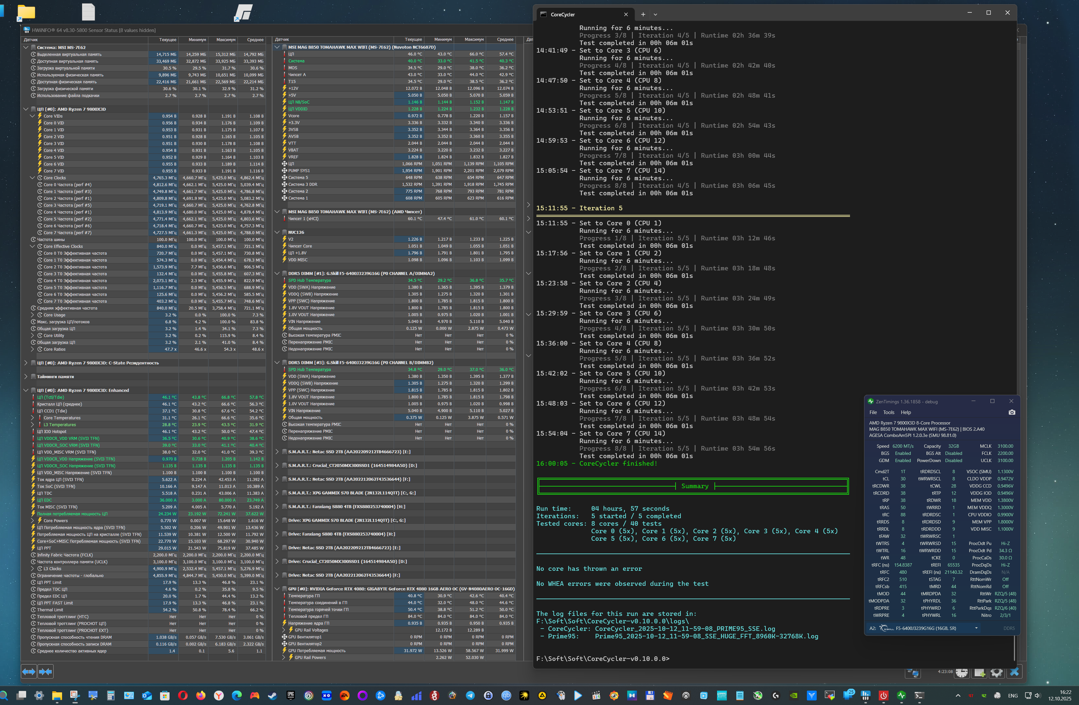This screenshot has width=1079, height=705.
Task: Open terminal tab dropdown chevron
Action: (655, 14)
